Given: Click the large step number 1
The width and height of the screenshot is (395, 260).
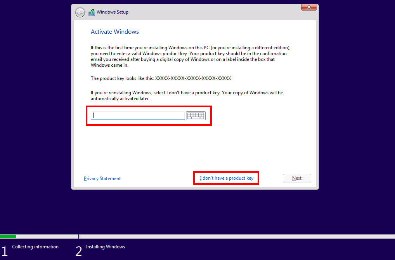Looking at the screenshot, I should pyautogui.click(x=4, y=251).
